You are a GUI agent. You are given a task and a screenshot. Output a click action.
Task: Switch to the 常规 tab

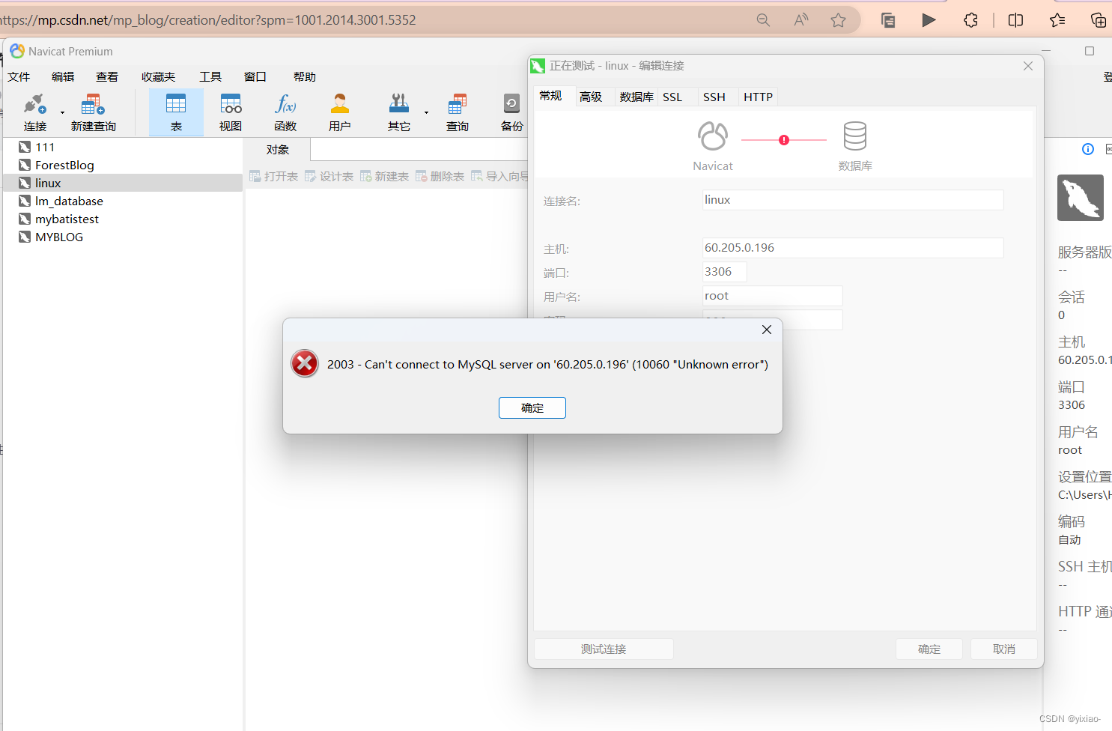(x=550, y=96)
